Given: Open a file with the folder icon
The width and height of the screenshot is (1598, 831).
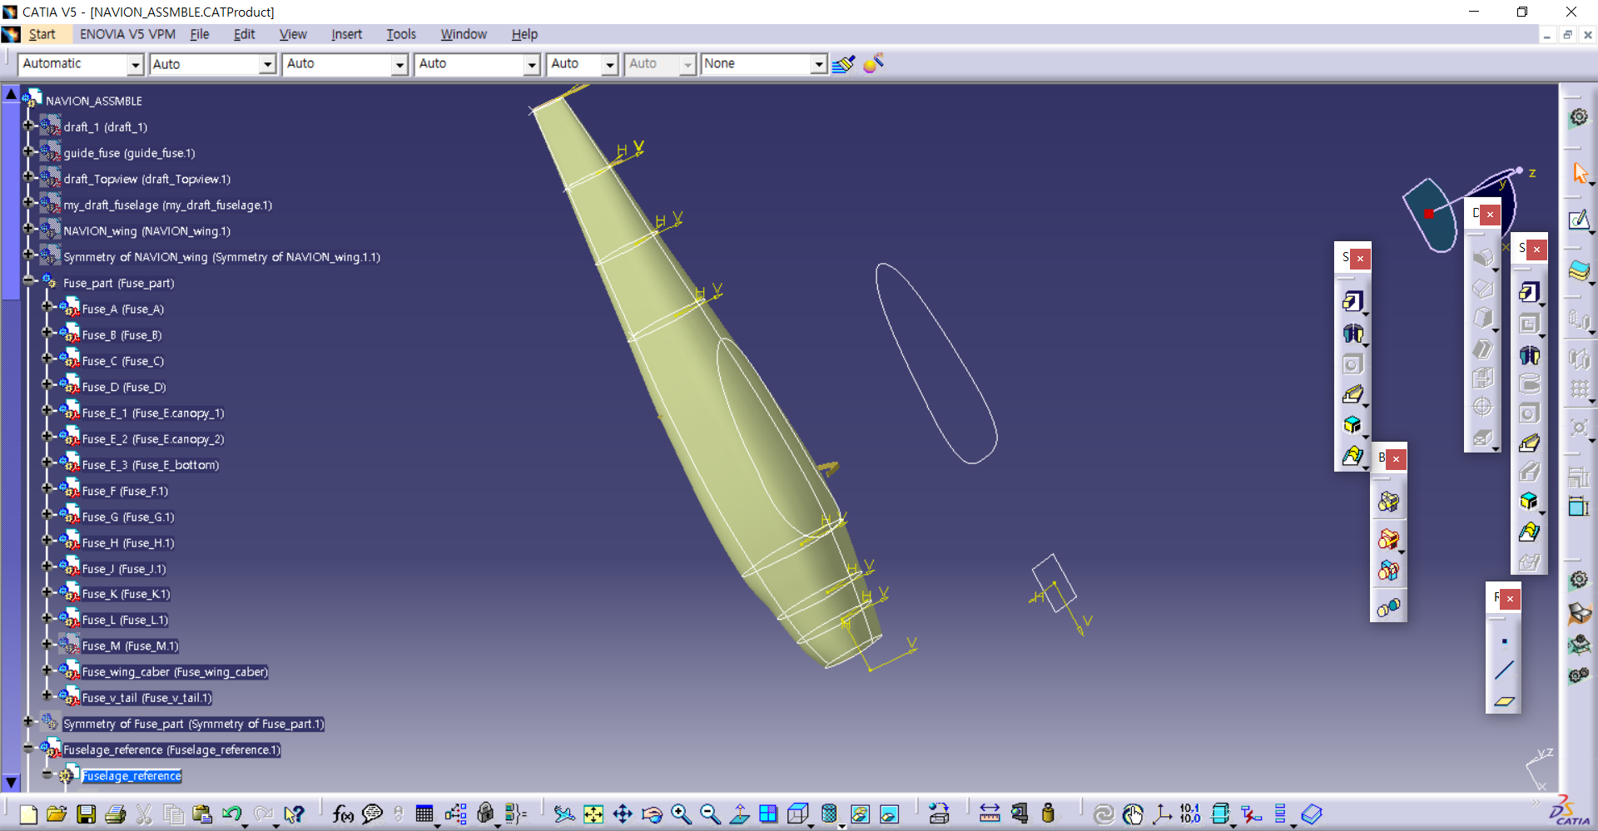Looking at the screenshot, I should pos(57,814).
